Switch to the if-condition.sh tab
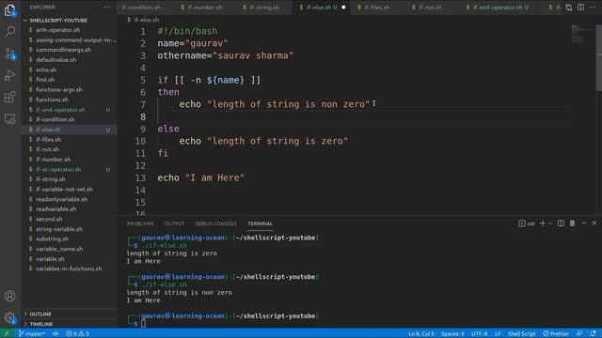 [x=141, y=8]
